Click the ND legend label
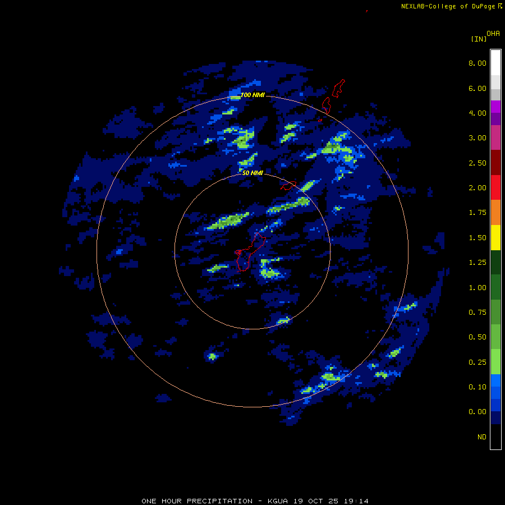The image size is (505, 505). [482, 437]
